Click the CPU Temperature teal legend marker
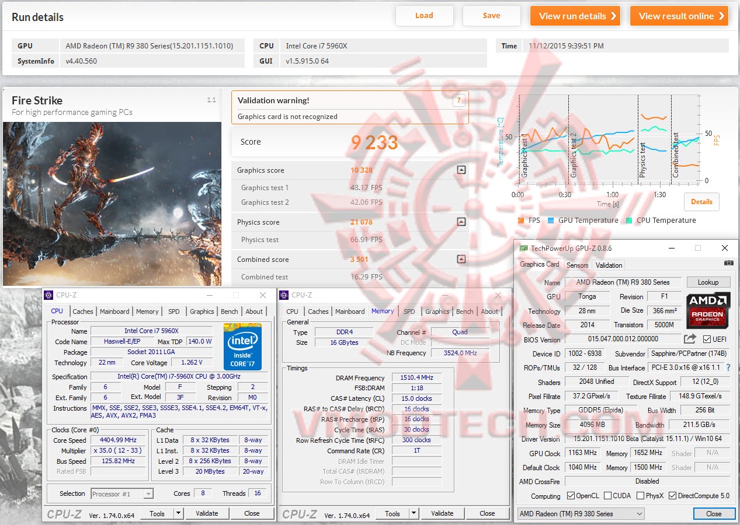Image resolution: width=740 pixels, height=525 pixels. pyautogui.click(x=629, y=220)
